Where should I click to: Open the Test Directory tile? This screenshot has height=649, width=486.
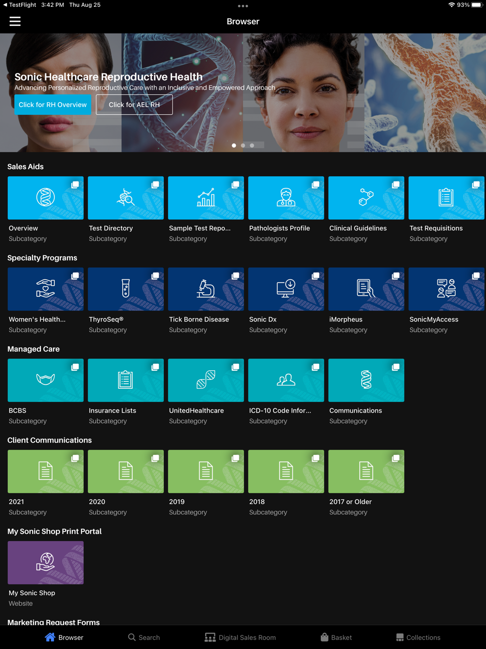[x=126, y=198]
